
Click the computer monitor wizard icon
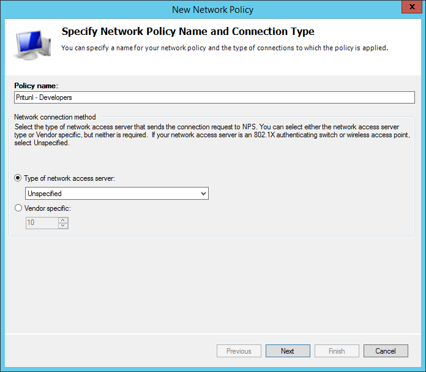[32, 45]
